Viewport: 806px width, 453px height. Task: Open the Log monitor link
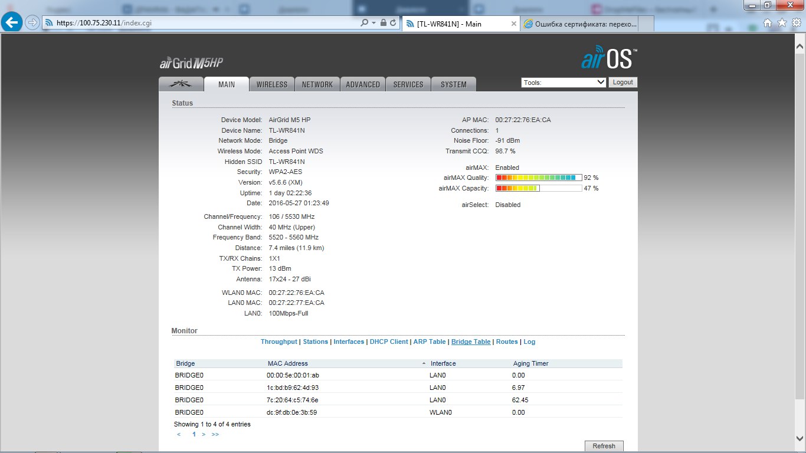(x=529, y=342)
